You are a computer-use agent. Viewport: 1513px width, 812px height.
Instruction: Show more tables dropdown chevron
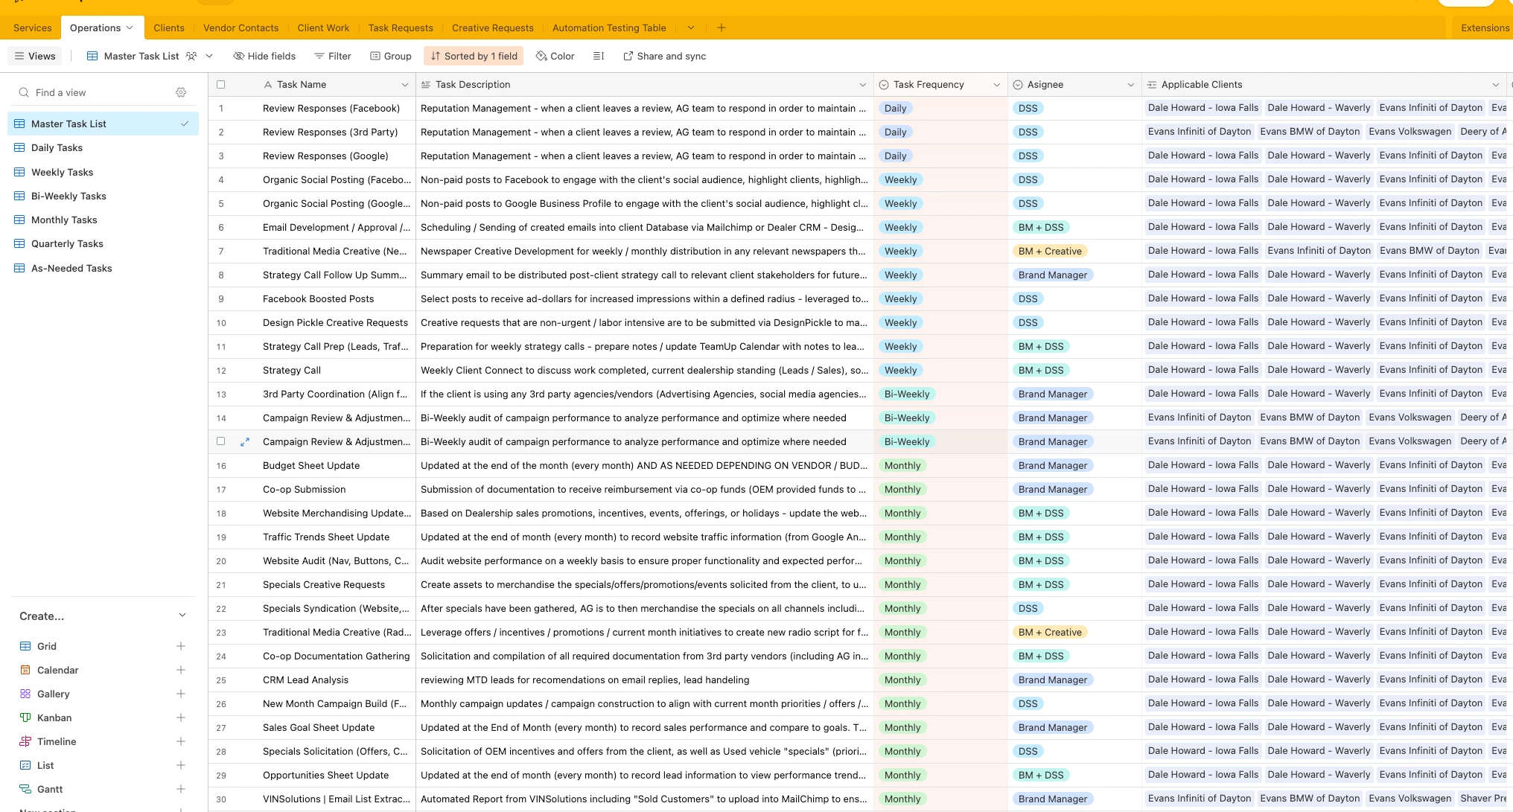coord(691,28)
